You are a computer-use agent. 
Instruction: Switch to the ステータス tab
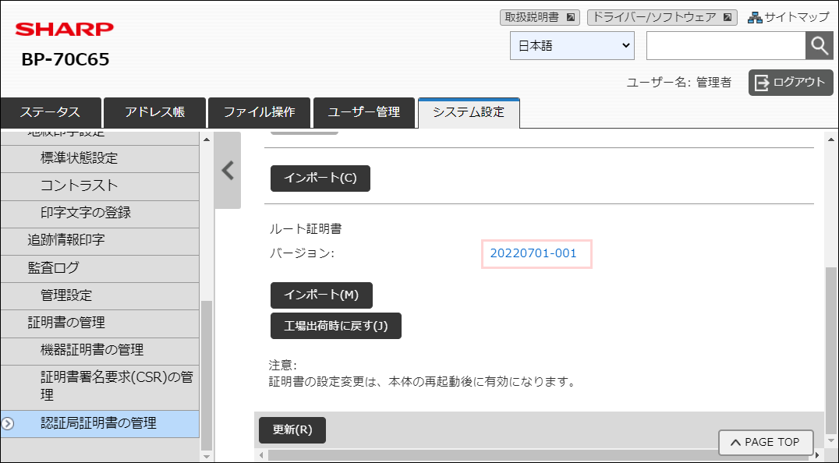click(51, 112)
